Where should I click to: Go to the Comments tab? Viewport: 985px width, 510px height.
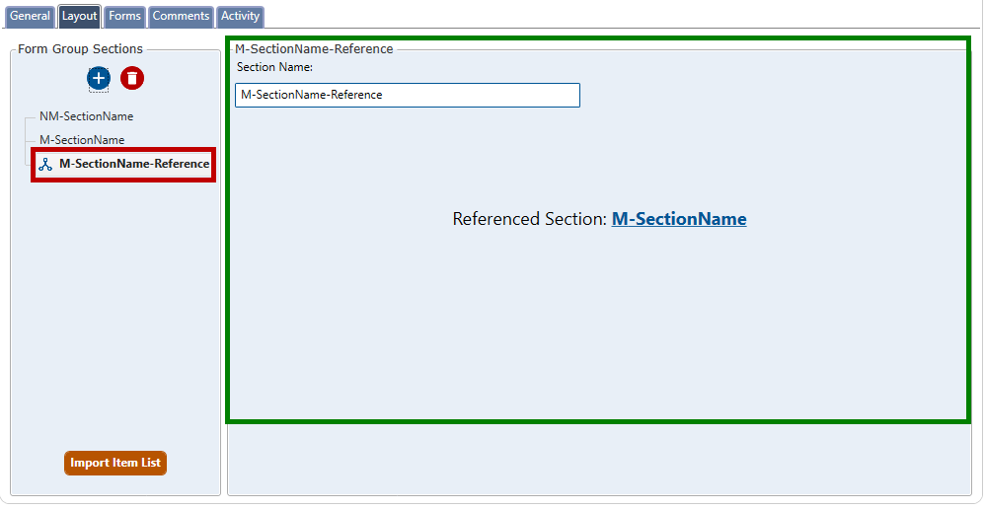click(181, 17)
